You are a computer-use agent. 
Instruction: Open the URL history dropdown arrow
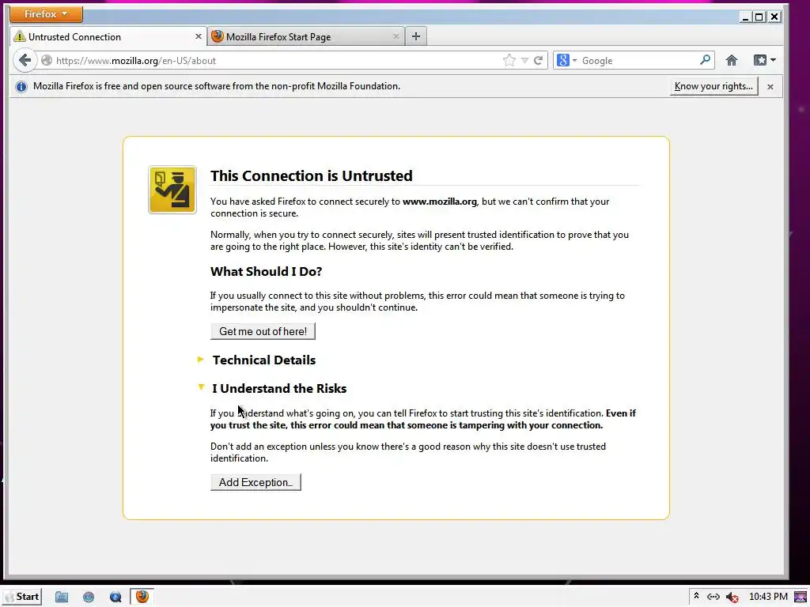click(524, 60)
